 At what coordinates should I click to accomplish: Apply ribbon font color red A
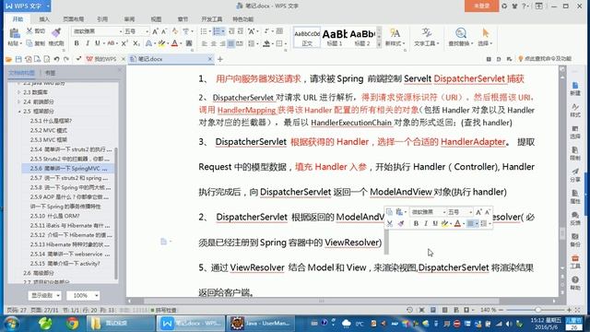pyautogui.click(x=174, y=43)
